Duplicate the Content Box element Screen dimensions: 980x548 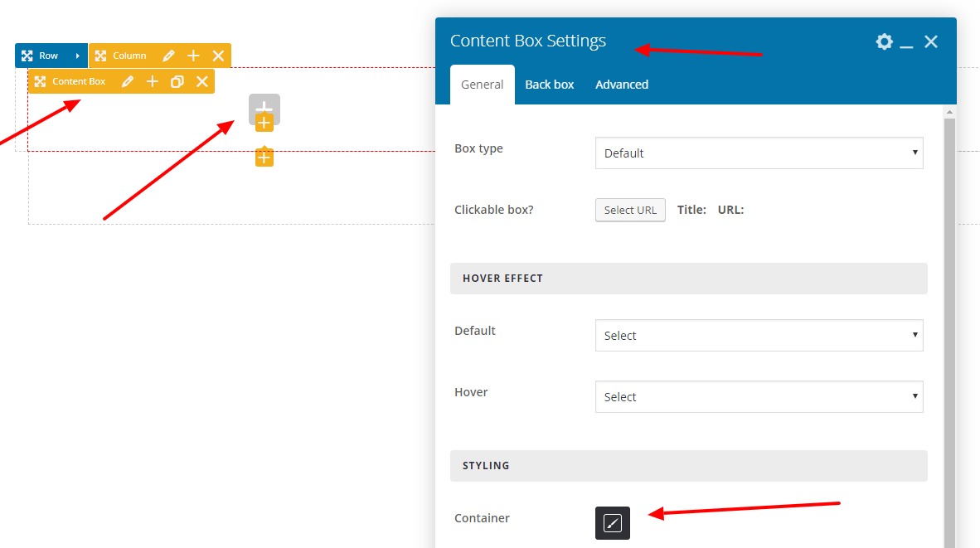click(177, 81)
